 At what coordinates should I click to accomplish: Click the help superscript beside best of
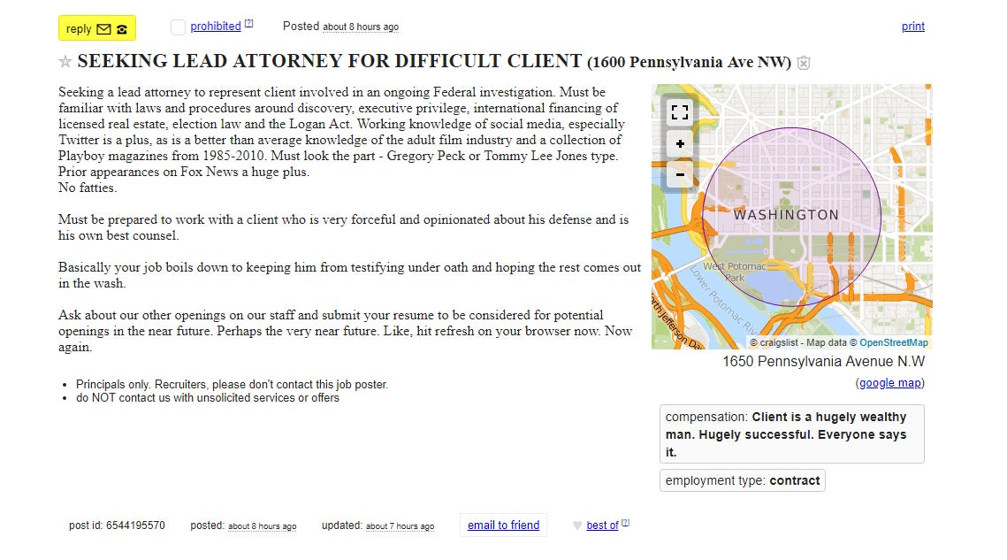[x=626, y=523]
